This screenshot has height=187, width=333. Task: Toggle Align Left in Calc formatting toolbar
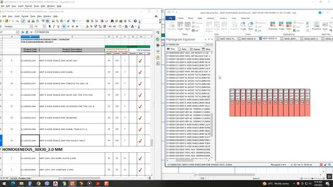point(64,26)
